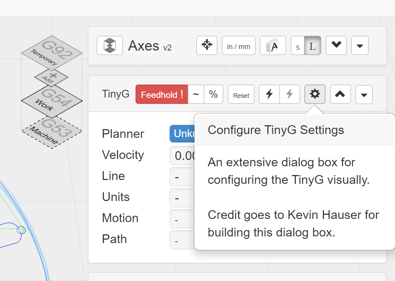Toggle in / mm units button
Image resolution: width=395 pixels, height=281 pixels.
coord(238,46)
